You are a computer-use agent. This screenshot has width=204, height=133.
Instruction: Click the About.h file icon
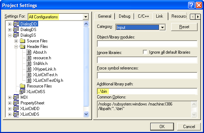(29, 52)
